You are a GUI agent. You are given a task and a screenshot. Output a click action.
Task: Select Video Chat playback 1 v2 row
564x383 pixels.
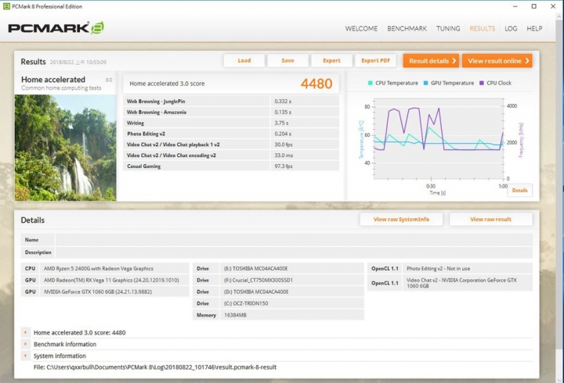click(231, 145)
